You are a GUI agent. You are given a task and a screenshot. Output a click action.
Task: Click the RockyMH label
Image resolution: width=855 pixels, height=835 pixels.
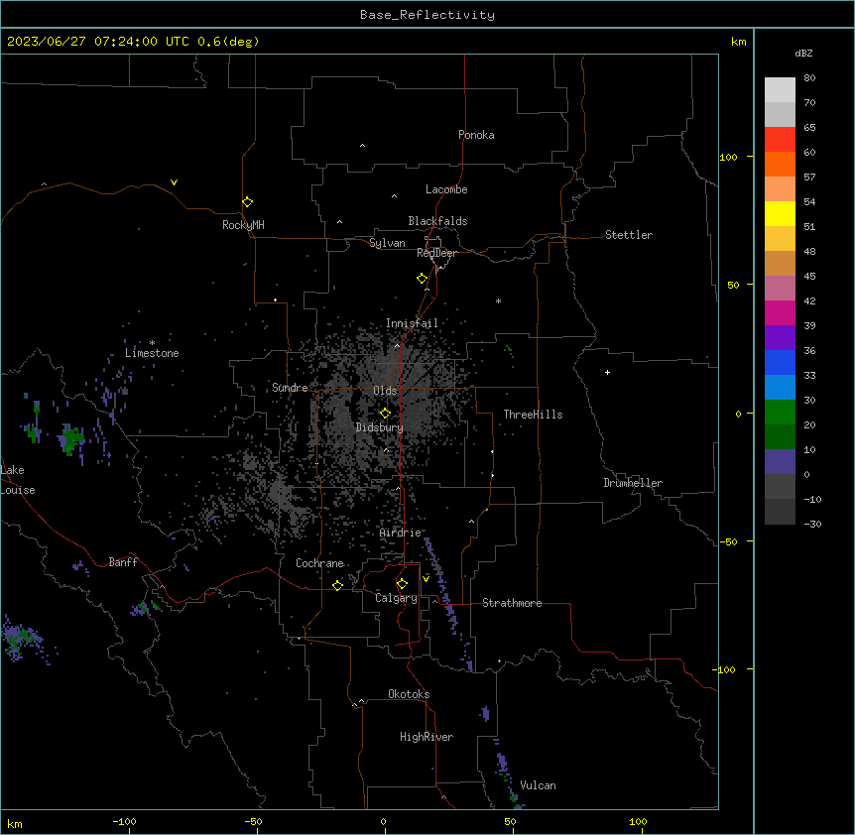click(x=243, y=225)
